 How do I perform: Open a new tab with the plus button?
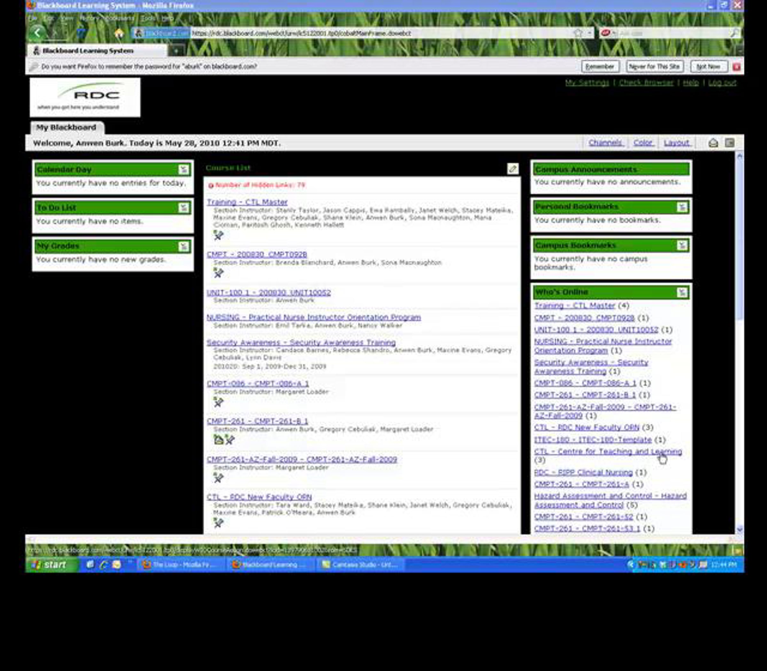click(x=176, y=50)
